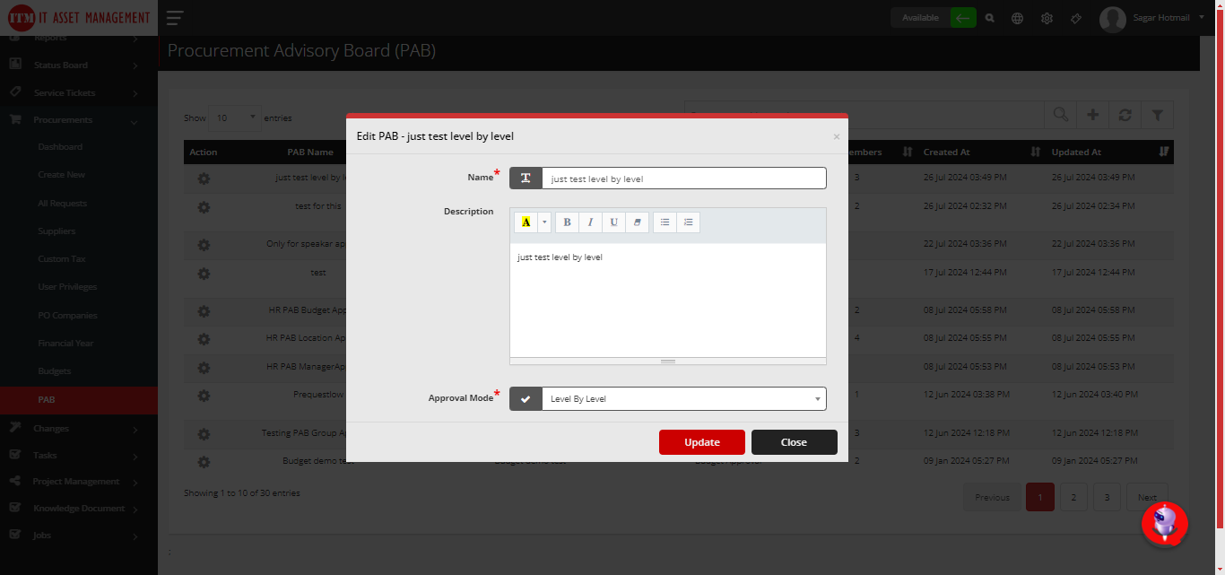Toggle italic in the description editor
Screen dimensions: 1225x575
[x=590, y=222]
